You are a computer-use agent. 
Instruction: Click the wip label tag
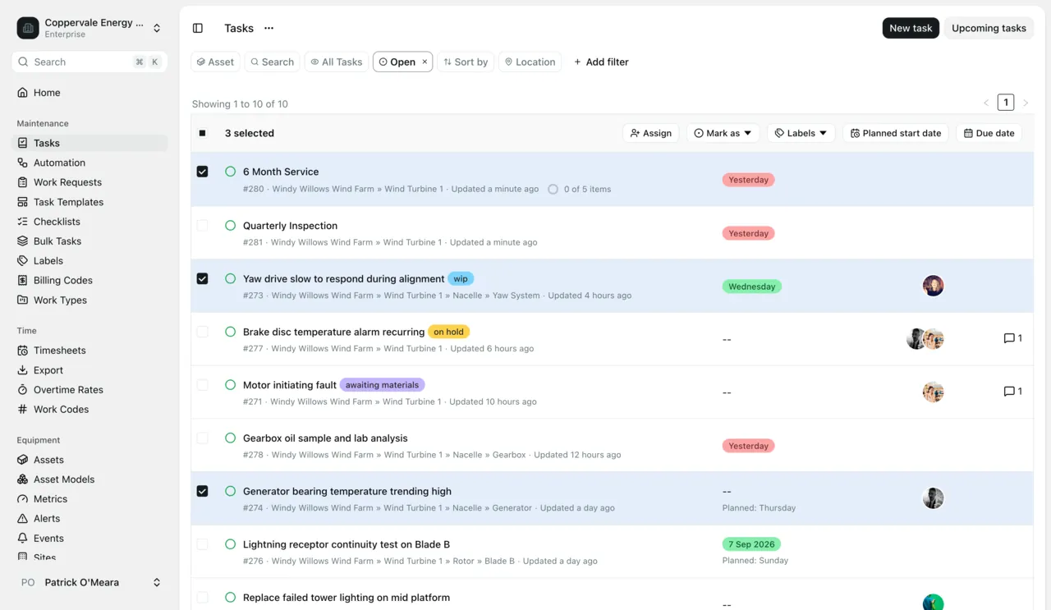click(461, 278)
